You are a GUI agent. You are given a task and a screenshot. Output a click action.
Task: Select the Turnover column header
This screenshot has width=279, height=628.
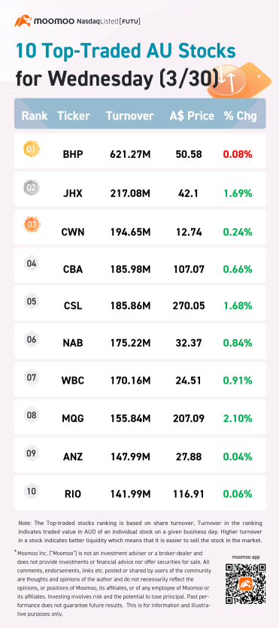[129, 116]
